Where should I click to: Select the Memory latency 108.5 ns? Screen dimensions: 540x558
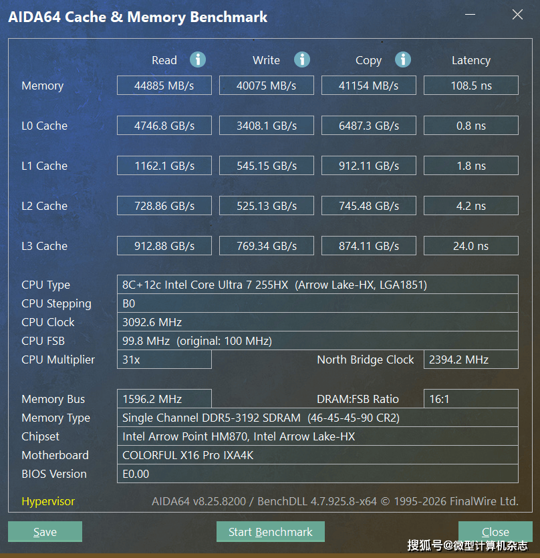click(471, 86)
